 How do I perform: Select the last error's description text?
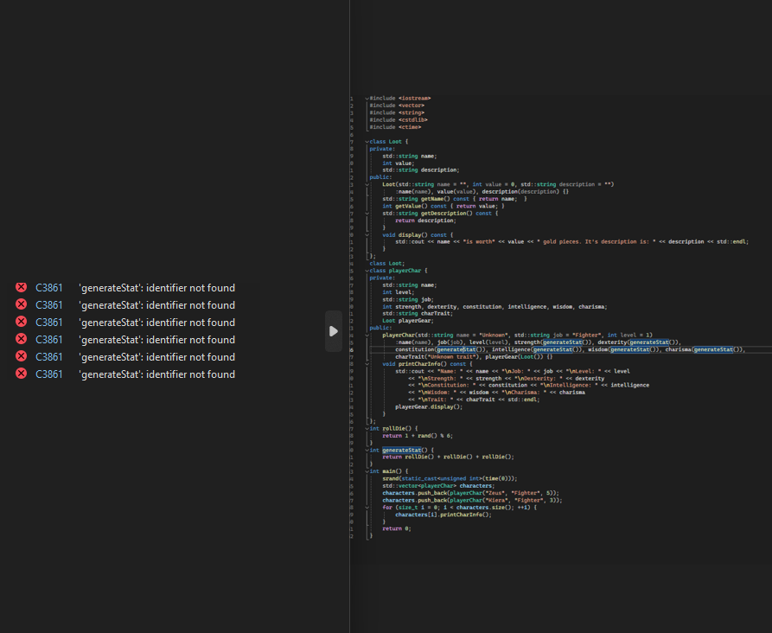point(156,374)
